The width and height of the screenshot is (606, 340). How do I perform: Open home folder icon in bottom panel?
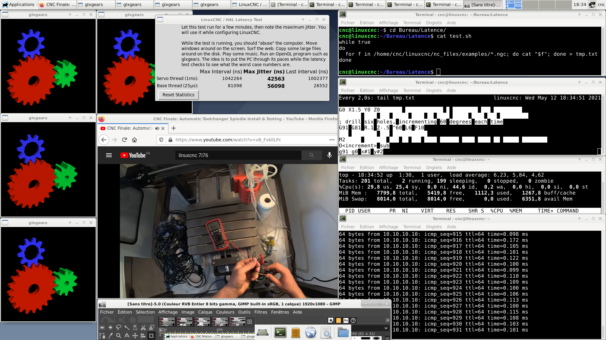tap(343, 332)
